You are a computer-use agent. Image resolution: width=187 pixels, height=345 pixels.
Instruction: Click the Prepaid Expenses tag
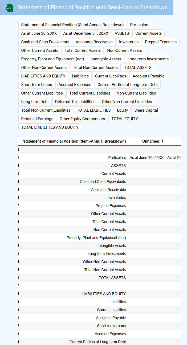[x=161, y=42]
